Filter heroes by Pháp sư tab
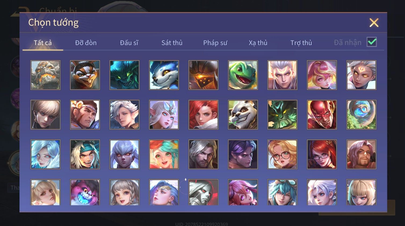This screenshot has height=226, width=405. pos(215,43)
